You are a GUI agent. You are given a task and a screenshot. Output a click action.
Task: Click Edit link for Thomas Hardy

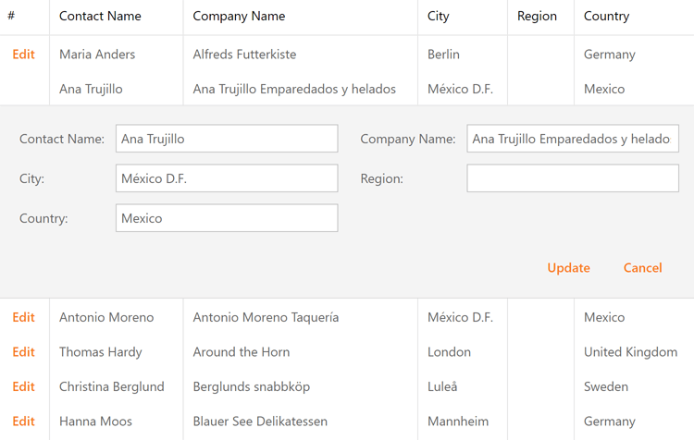tap(24, 352)
